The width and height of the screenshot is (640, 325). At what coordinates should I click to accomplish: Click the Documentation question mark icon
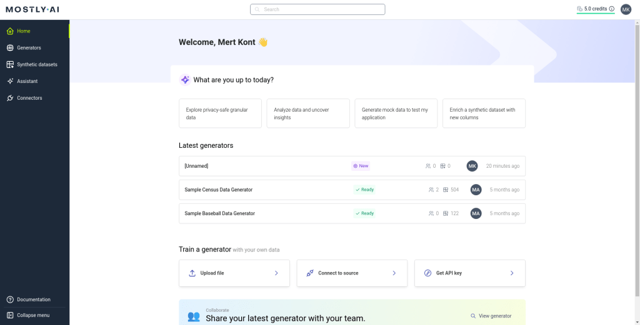coord(10,299)
